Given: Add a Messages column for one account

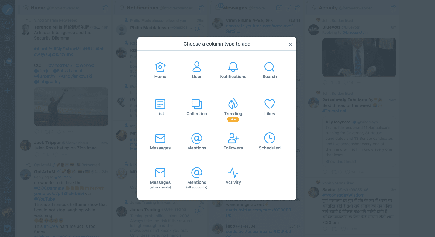Looking at the screenshot, I should (x=160, y=142).
